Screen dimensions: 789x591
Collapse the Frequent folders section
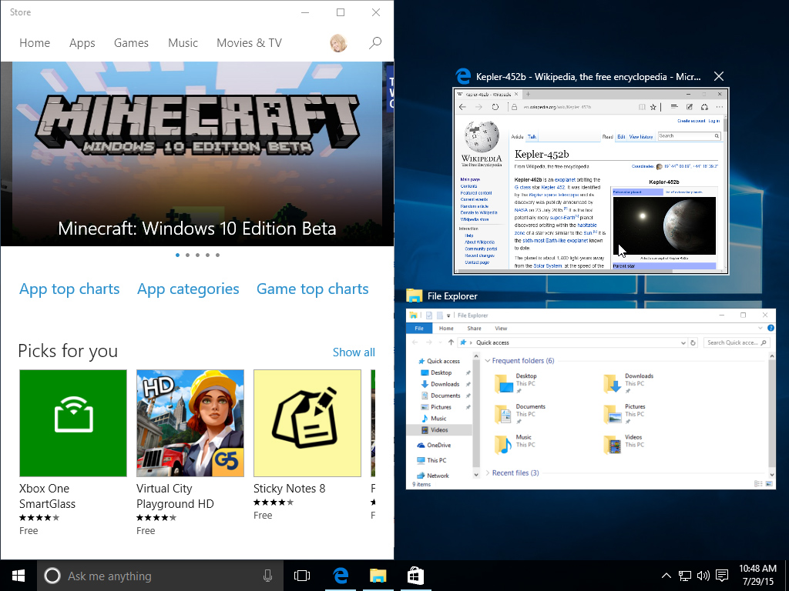(487, 361)
